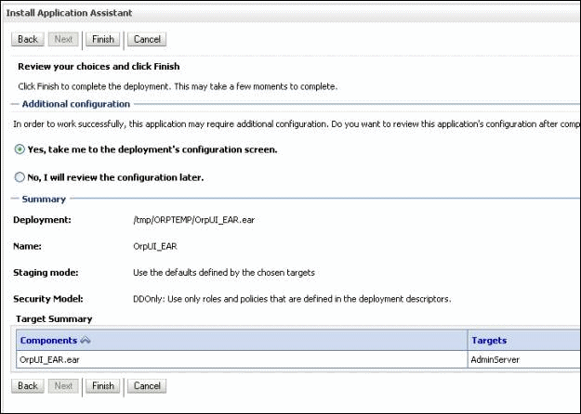Click the bottom Back button
This screenshot has width=581, height=414.
point(28,386)
